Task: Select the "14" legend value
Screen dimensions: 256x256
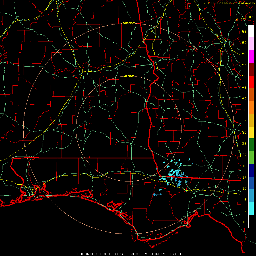Action: click(x=244, y=177)
